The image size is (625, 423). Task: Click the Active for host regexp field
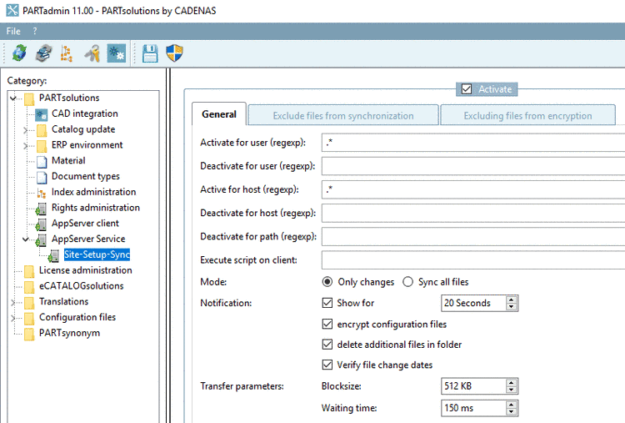(473, 189)
